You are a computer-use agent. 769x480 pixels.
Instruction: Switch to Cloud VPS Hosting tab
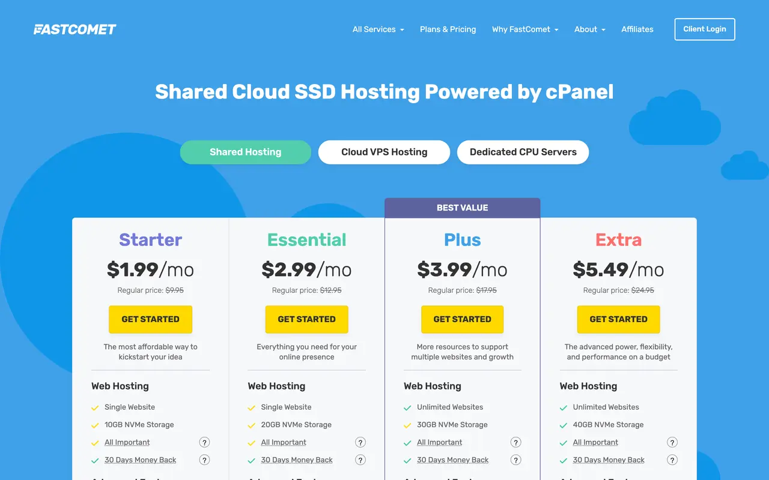coord(384,152)
